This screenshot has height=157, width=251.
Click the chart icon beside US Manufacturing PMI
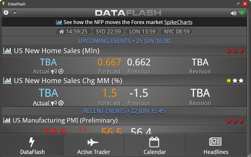pos(7,120)
